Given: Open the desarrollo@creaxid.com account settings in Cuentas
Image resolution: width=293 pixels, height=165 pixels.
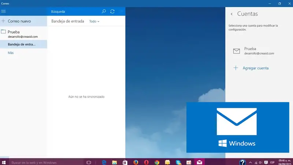Looking at the screenshot, I should click(x=259, y=51).
